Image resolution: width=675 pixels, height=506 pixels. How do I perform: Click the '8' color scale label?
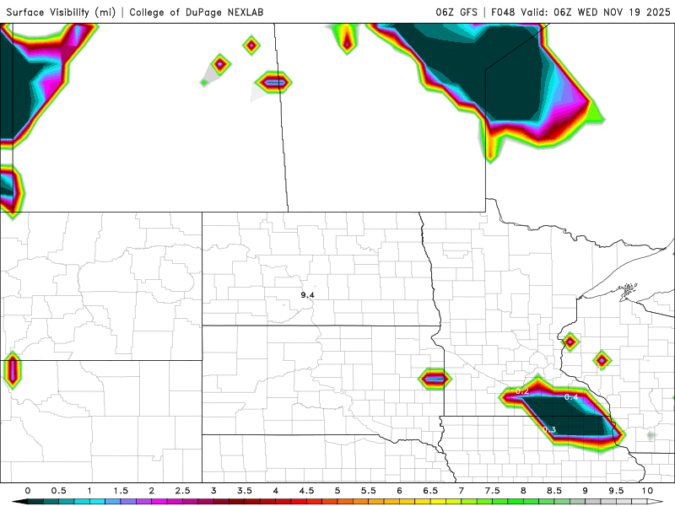pyautogui.click(x=523, y=491)
